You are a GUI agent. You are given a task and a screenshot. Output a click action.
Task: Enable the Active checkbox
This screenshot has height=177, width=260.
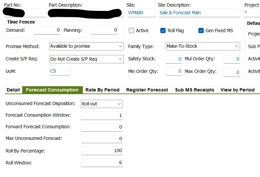pos(131,30)
